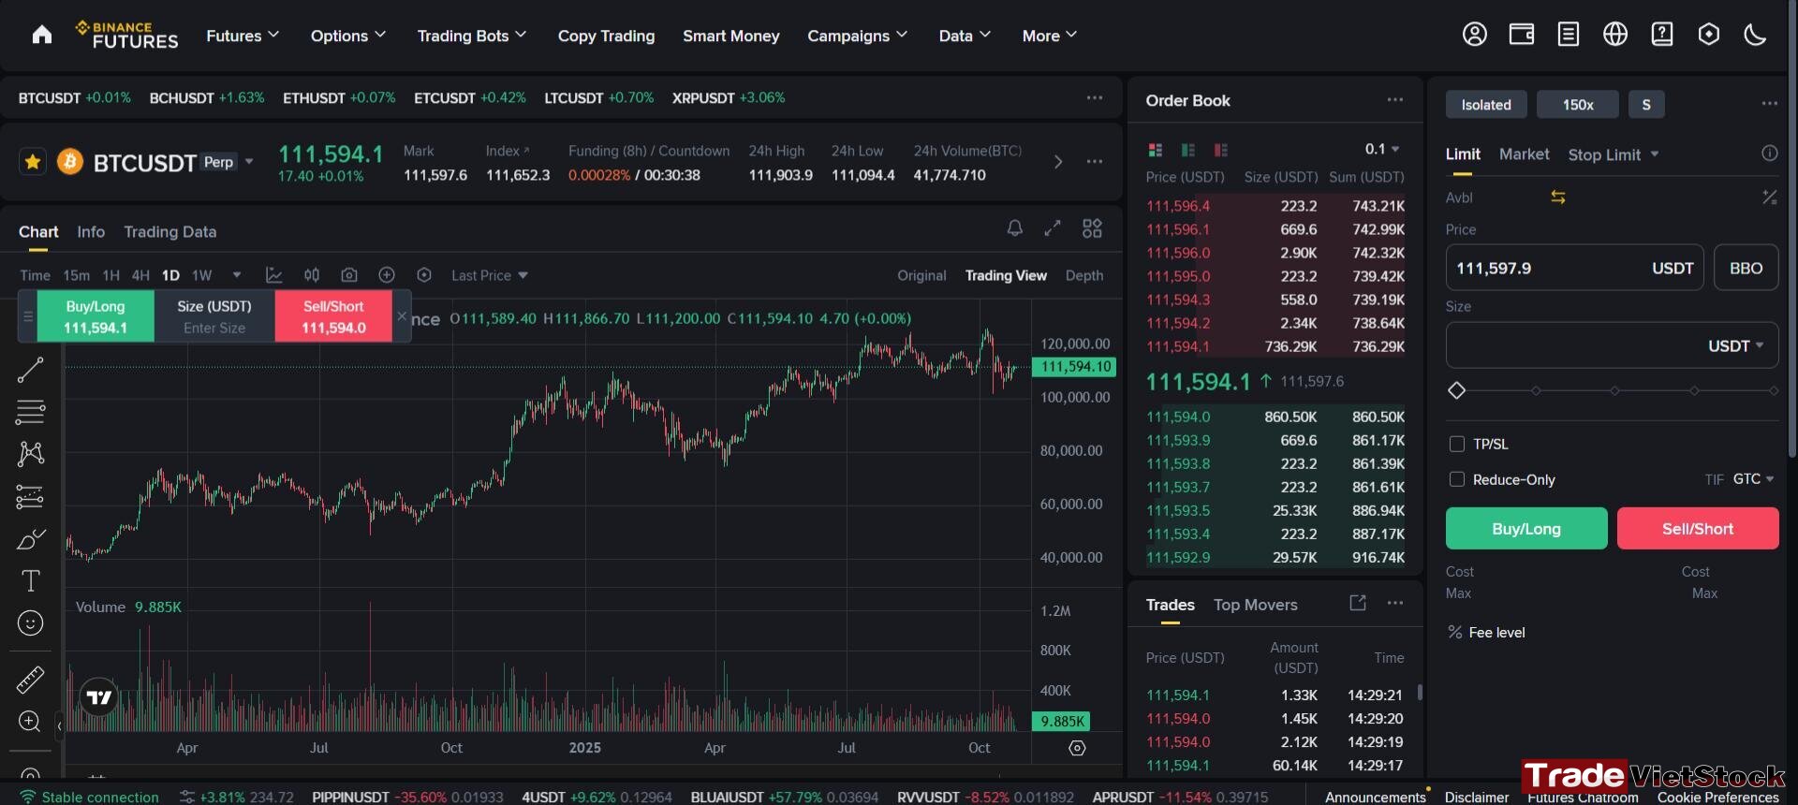Select the ruler measure tool
The image size is (1798, 805).
pos(30,680)
